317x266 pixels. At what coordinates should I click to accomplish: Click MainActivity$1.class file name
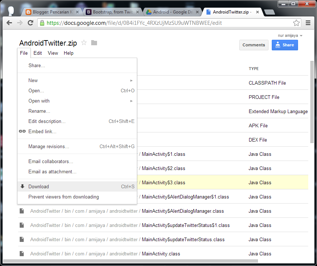click(163, 154)
